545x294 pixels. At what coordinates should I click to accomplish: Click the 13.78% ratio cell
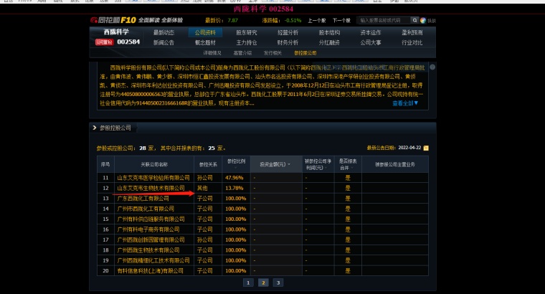(x=234, y=188)
